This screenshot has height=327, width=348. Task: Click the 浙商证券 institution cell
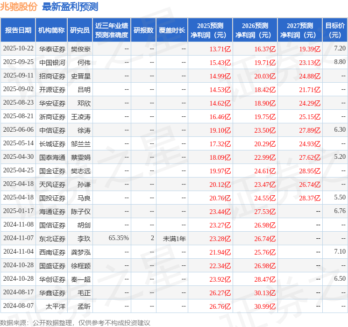tap(52, 117)
